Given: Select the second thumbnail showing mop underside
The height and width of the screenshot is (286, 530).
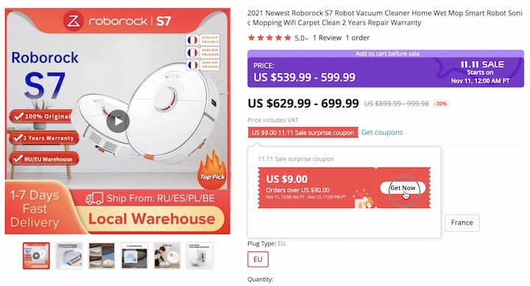Looking at the screenshot, I should 69,256.
